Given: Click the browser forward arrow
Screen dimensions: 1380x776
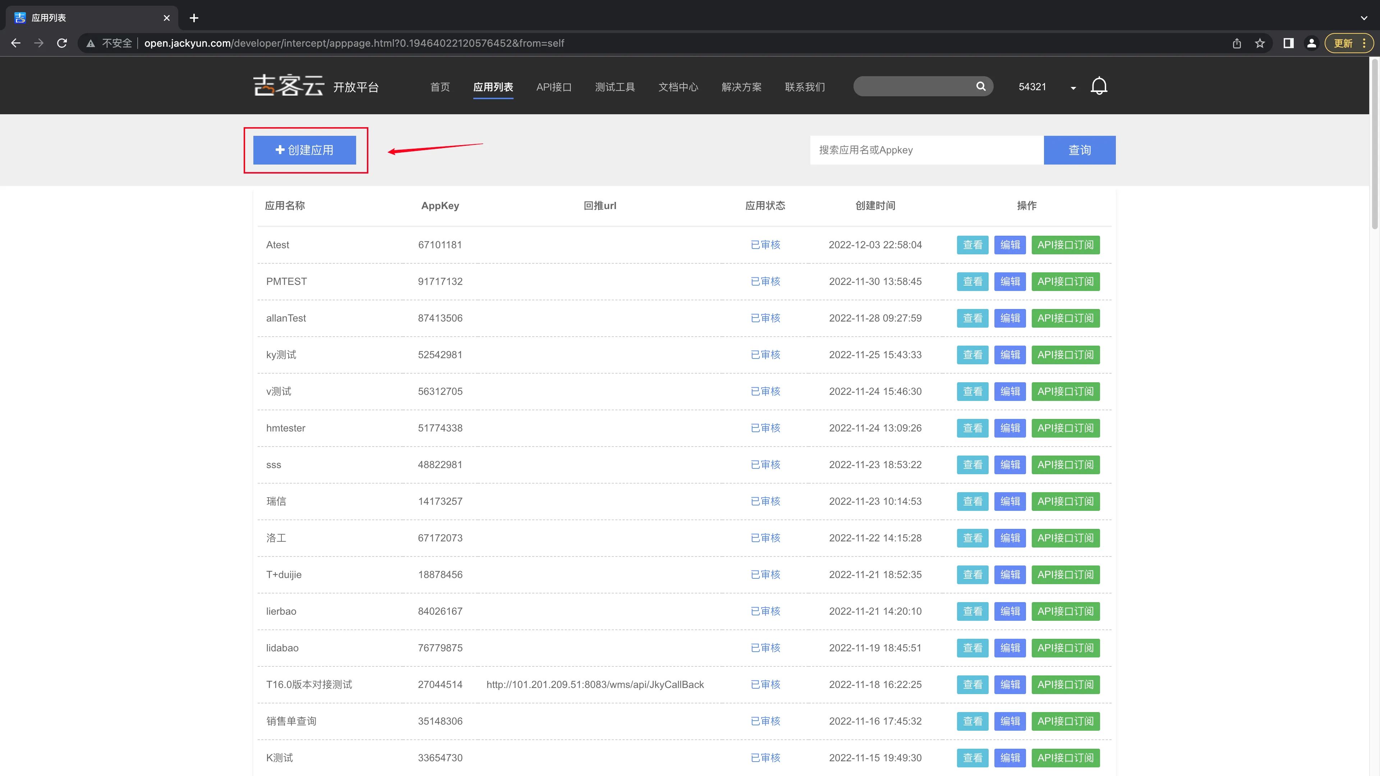Looking at the screenshot, I should [38, 43].
